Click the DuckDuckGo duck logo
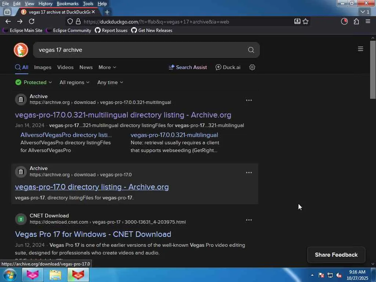The width and height of the screenshot is (376, 282). click(x=21, y=50)
